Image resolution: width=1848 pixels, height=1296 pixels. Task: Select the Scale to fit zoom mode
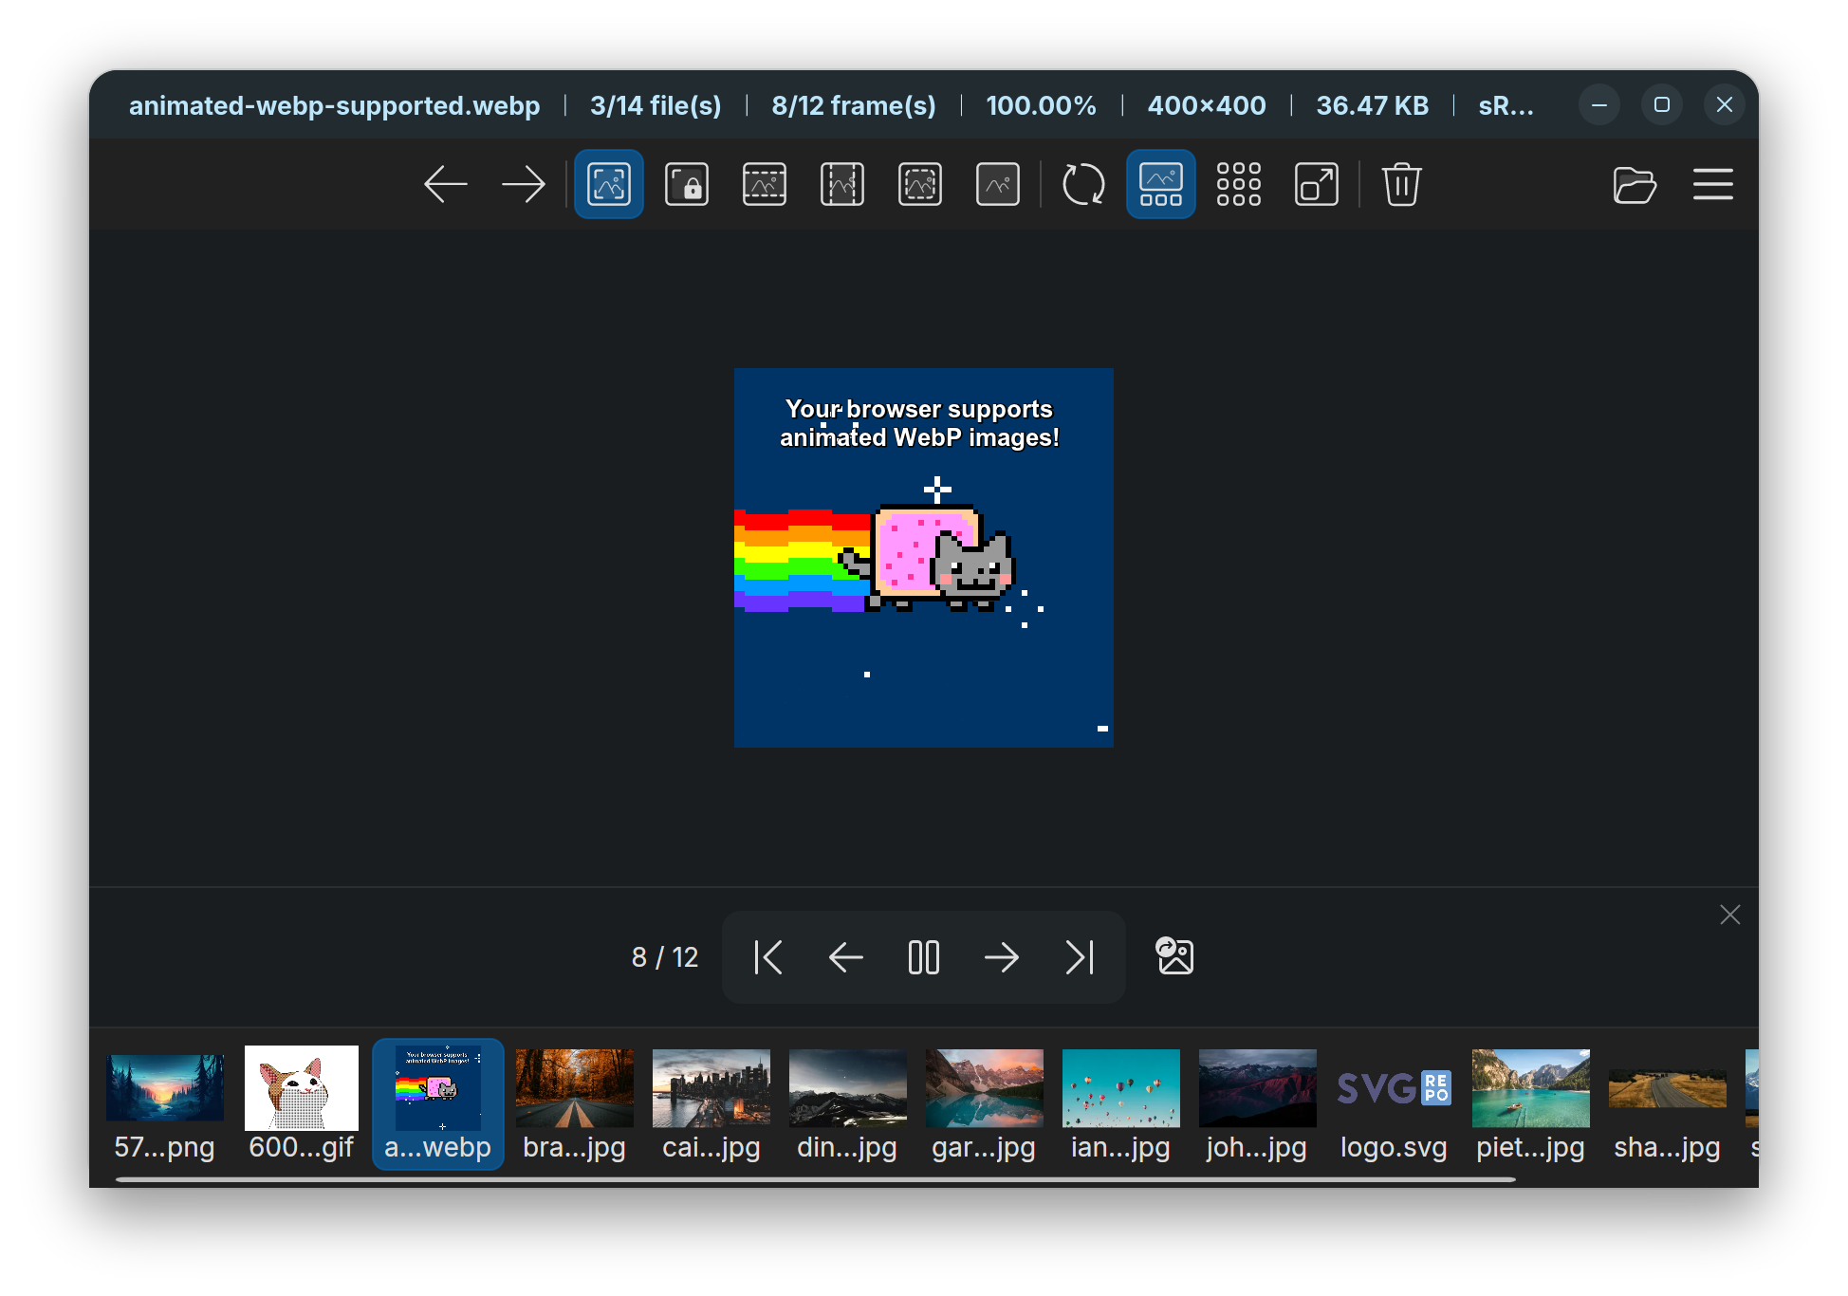(920, 184)
